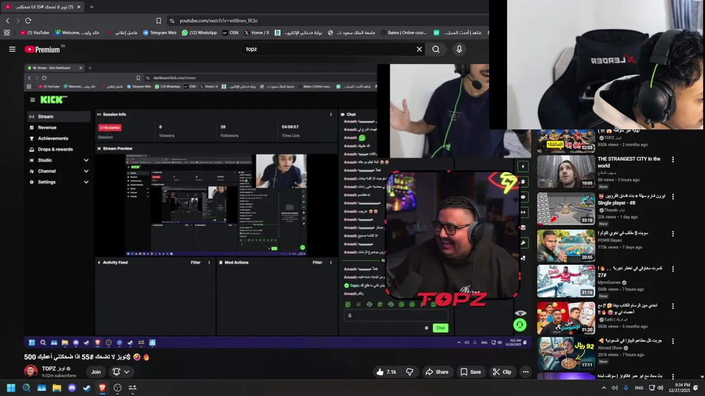Close the YouTube browser tab

pos(79,7)
